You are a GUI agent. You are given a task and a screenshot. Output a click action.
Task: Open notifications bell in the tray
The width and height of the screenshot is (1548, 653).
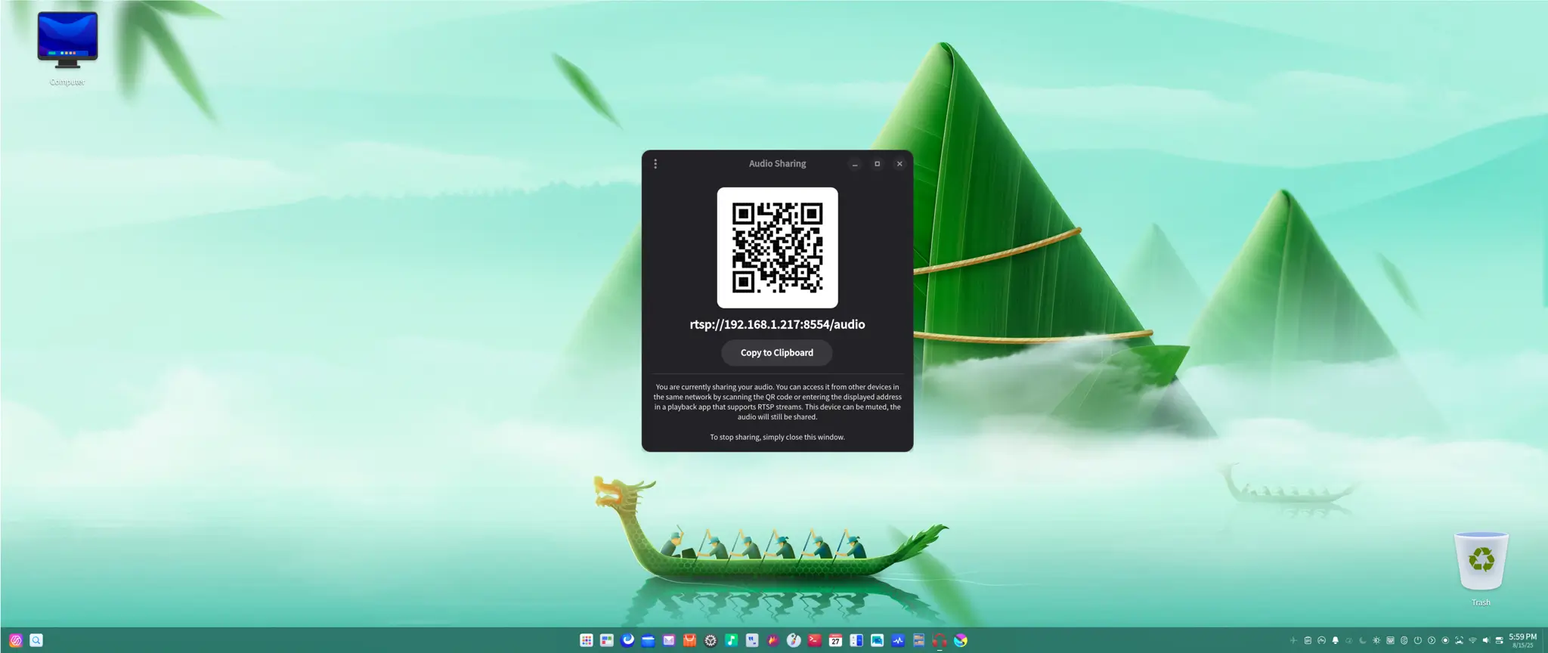[1335, 641]
